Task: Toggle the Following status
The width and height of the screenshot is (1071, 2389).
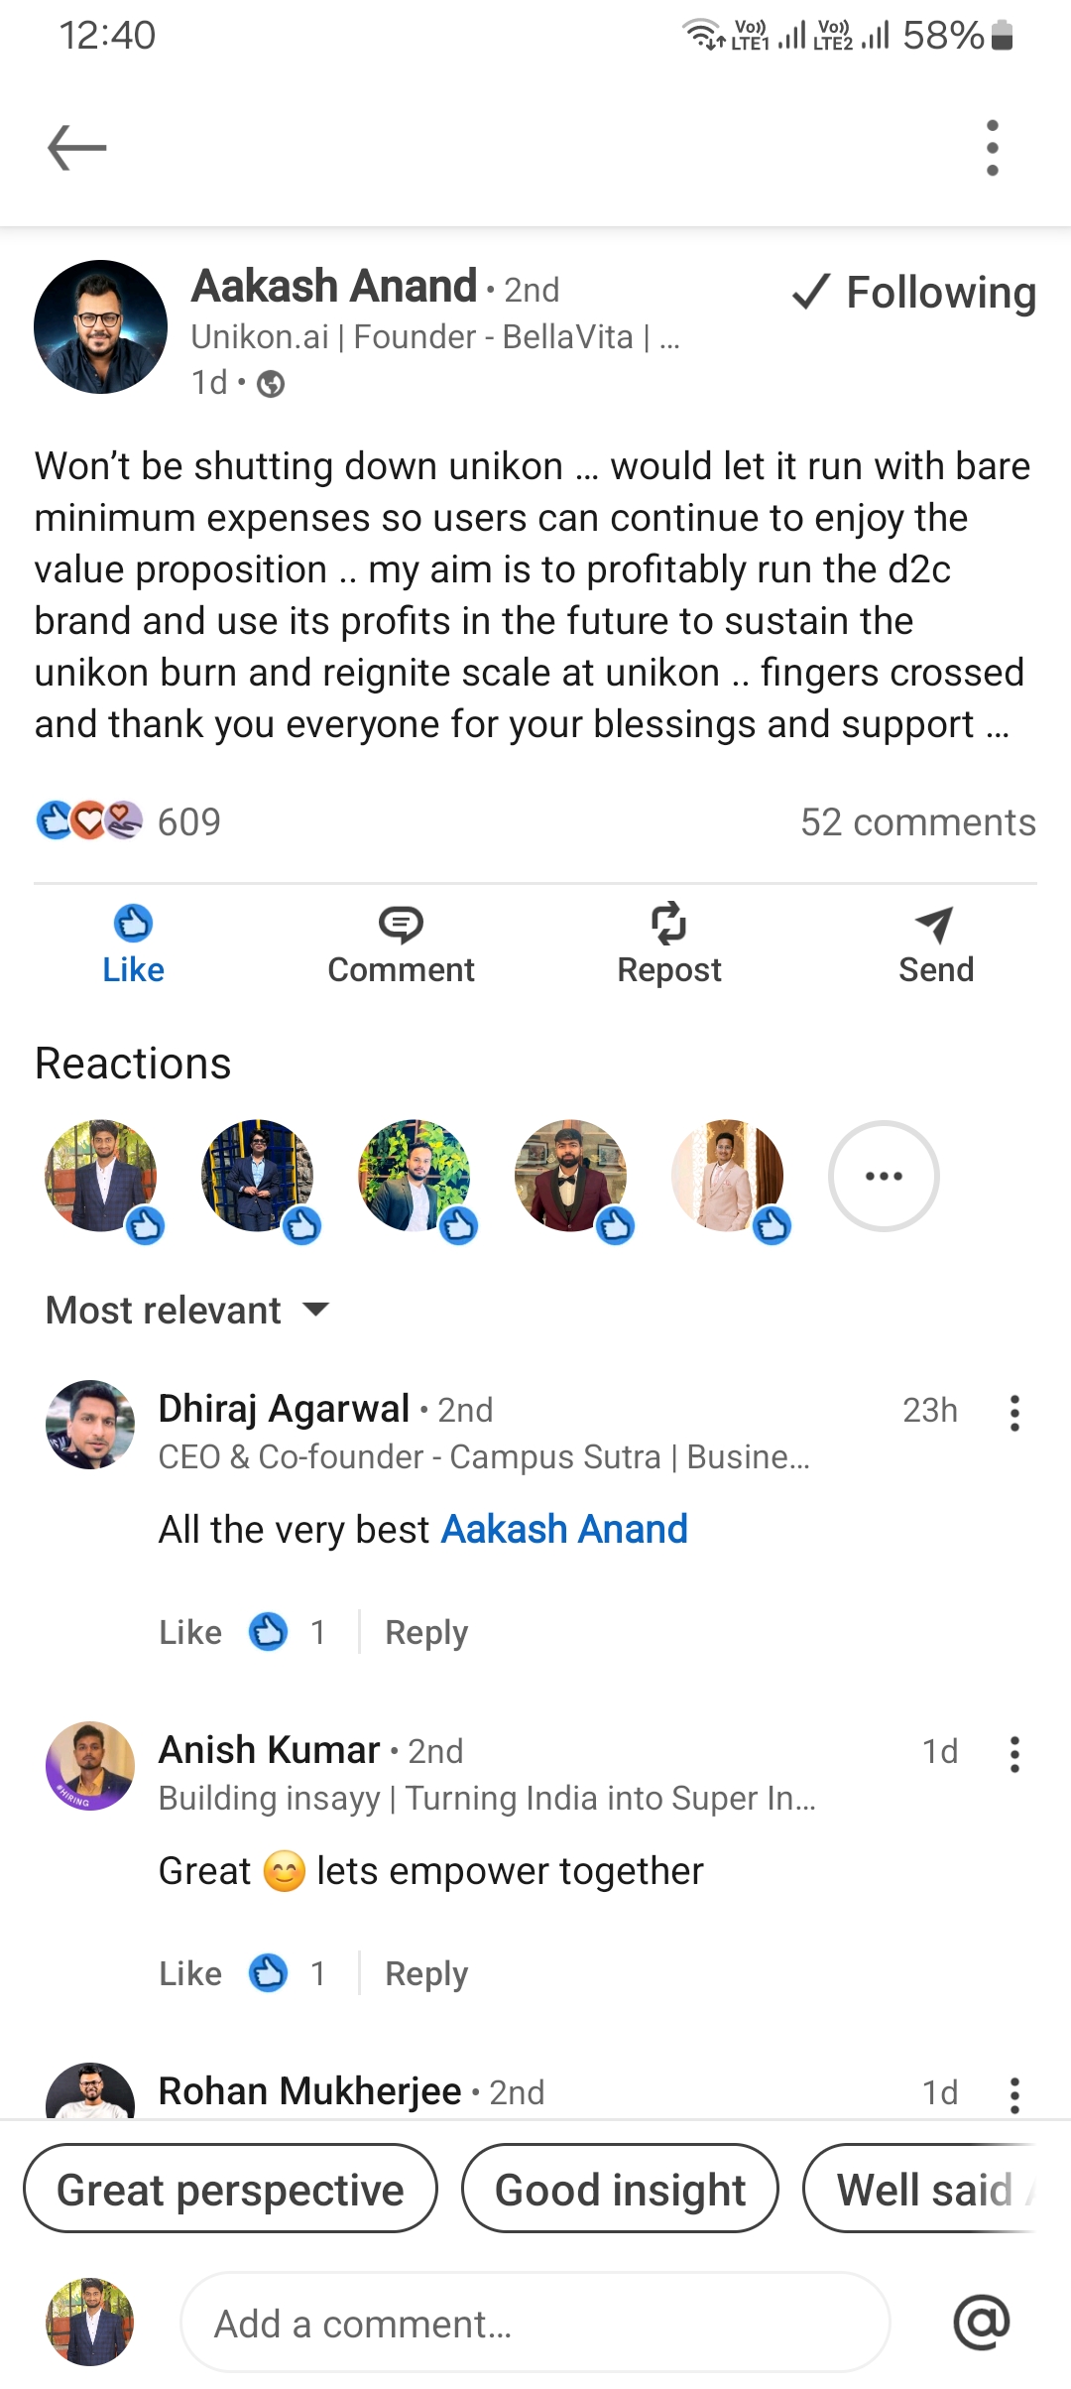Action: pos(914,292)
